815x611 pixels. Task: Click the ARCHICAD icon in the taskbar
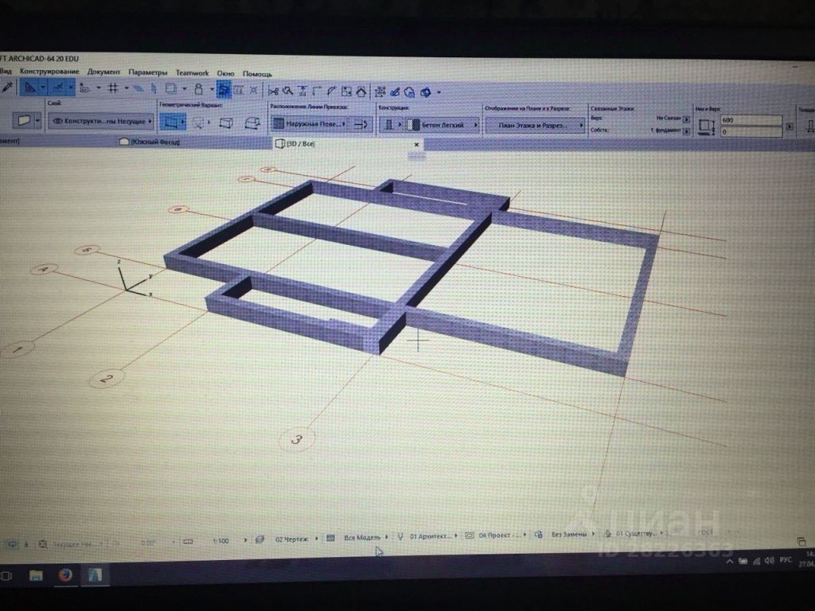click(x=95, y=574)
